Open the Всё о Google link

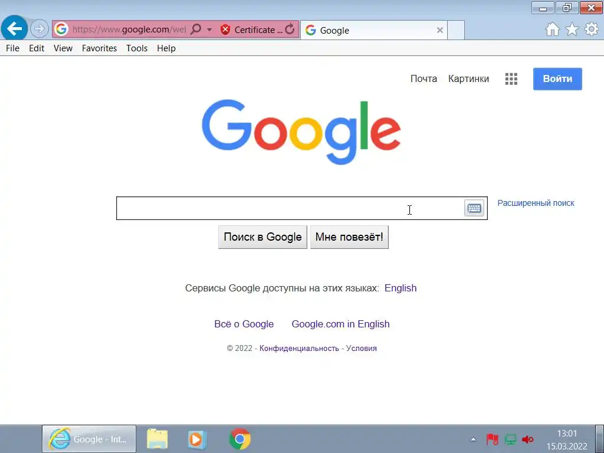244,324
